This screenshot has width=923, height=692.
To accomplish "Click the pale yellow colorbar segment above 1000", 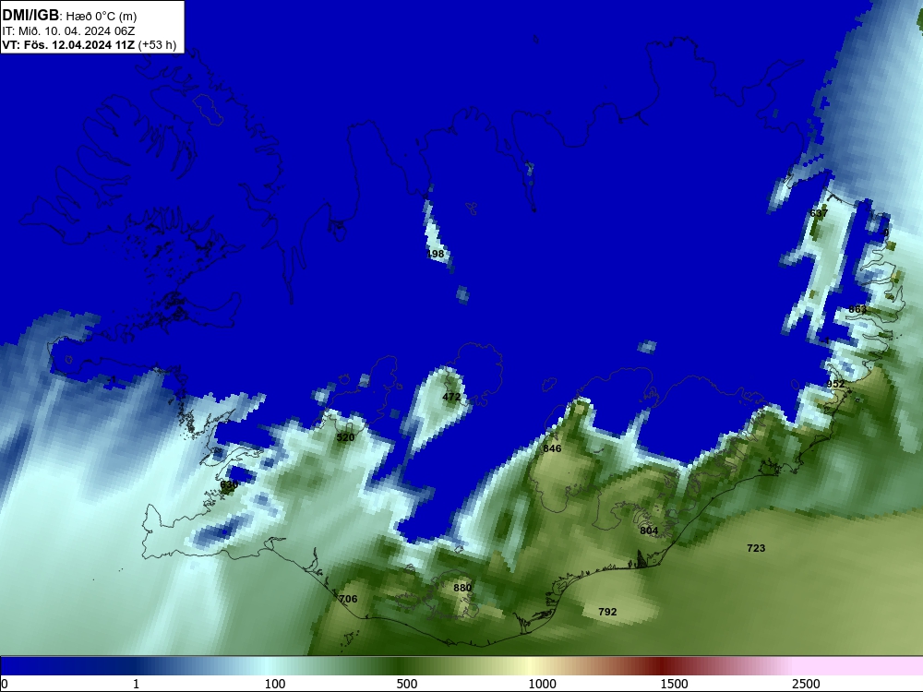I will point(530,666).
